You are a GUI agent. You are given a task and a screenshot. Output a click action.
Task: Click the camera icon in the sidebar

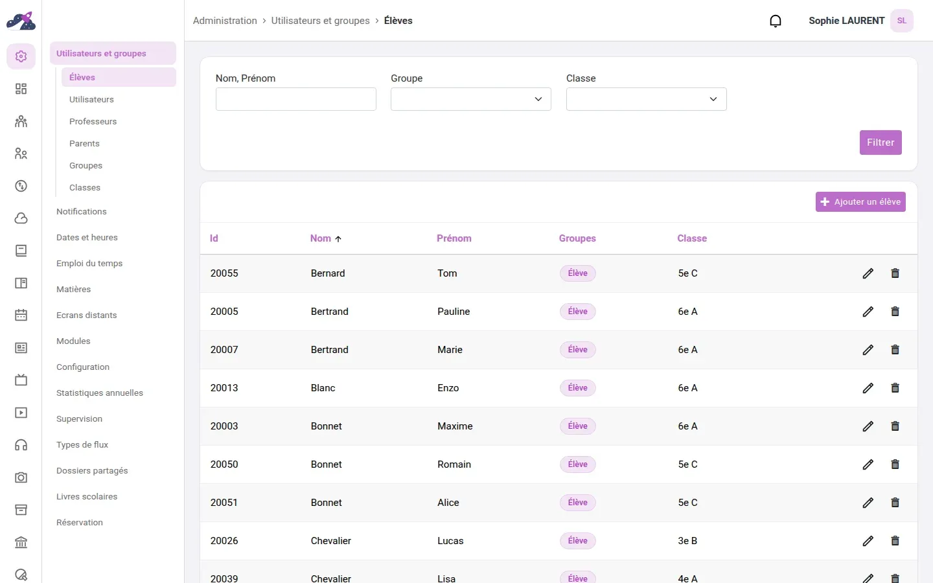[21, 477]
